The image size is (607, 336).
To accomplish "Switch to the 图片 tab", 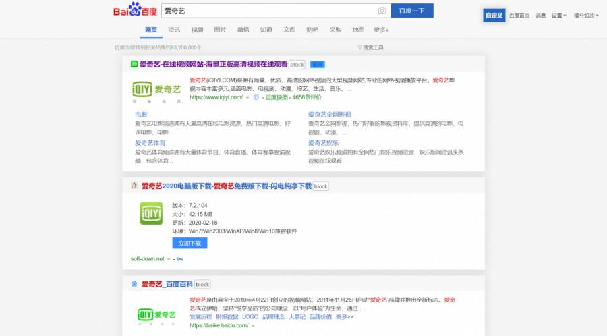I will click(x=220, y=30).
